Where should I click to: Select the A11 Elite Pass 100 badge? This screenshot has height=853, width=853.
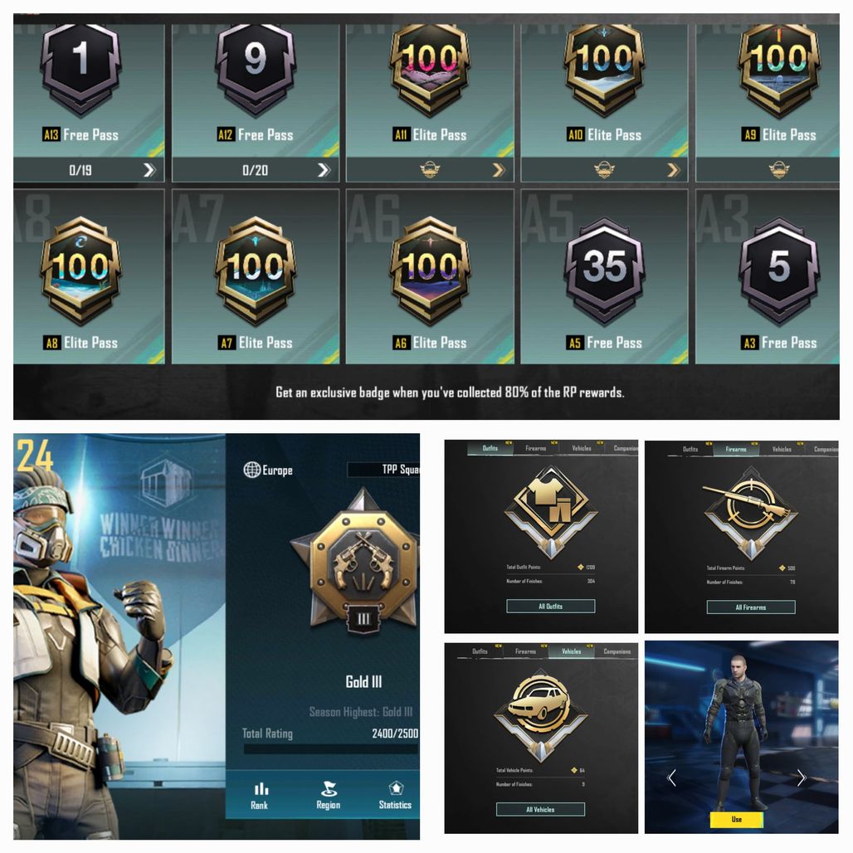[430, 68]
